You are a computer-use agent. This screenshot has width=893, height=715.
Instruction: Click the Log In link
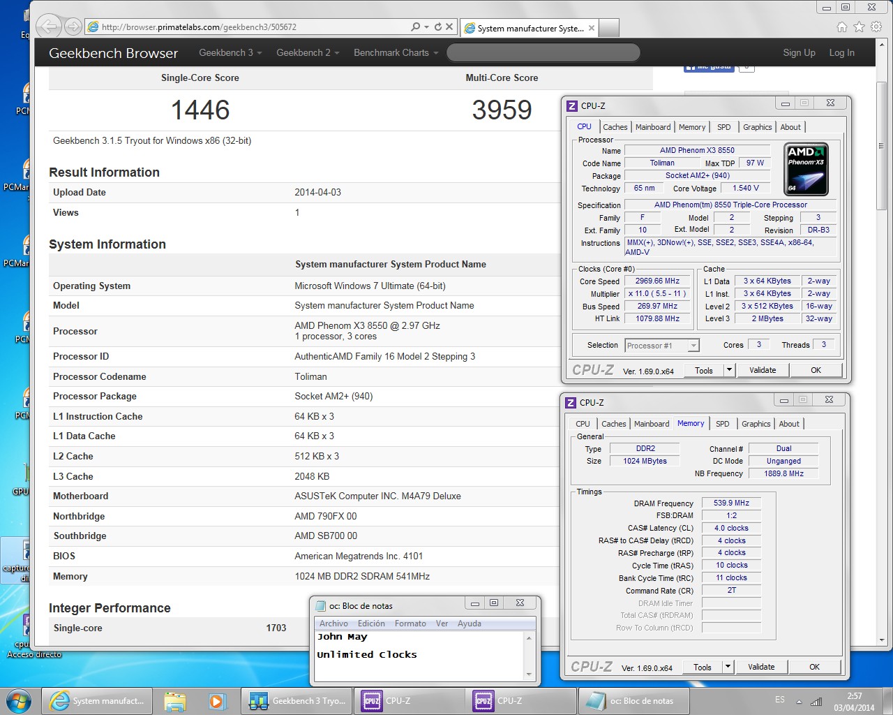[x=841, y=52]
